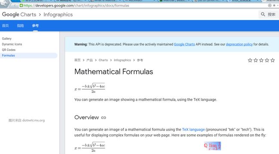This screenshot has width=279, height=154.
Task: Rate the page five stars
Action: coord(273,60)
